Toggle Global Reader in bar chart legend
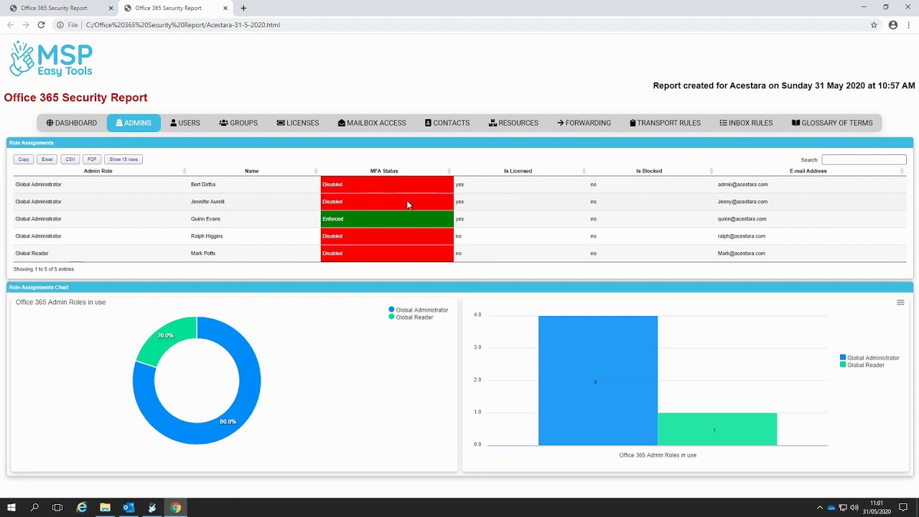Viewport: 919px width, 517px height. pyautogui.click(x=862, y=365)
